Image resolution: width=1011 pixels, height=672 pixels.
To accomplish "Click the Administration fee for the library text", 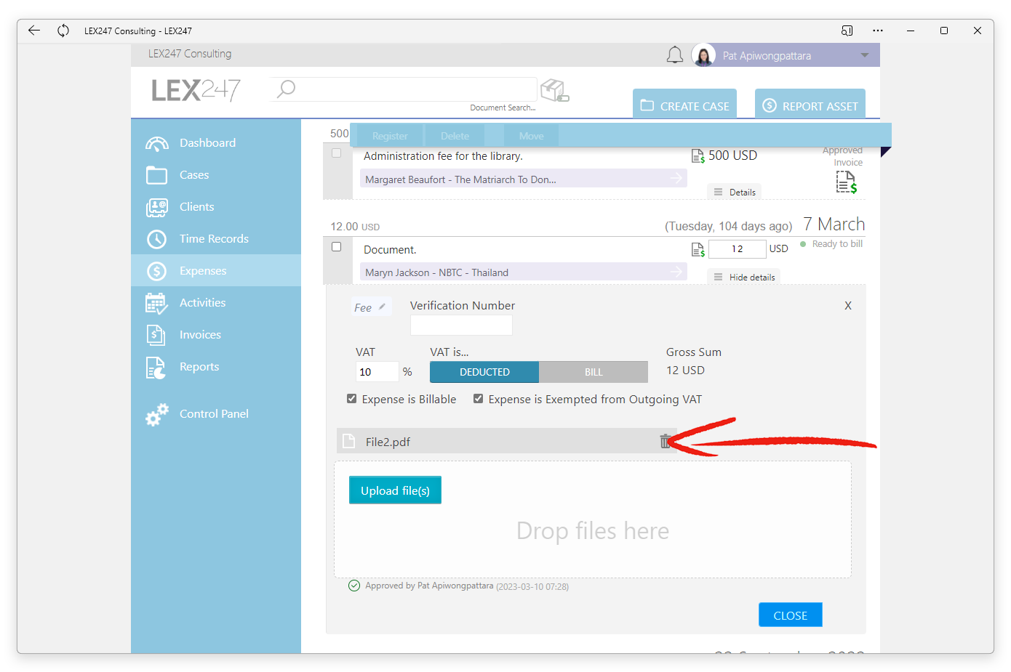I will 443,156.
